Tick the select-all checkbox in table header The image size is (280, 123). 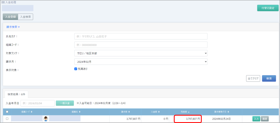(7, 112)
